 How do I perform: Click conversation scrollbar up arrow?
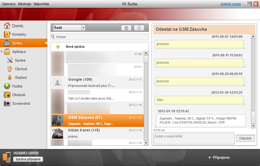coord(253,36)
